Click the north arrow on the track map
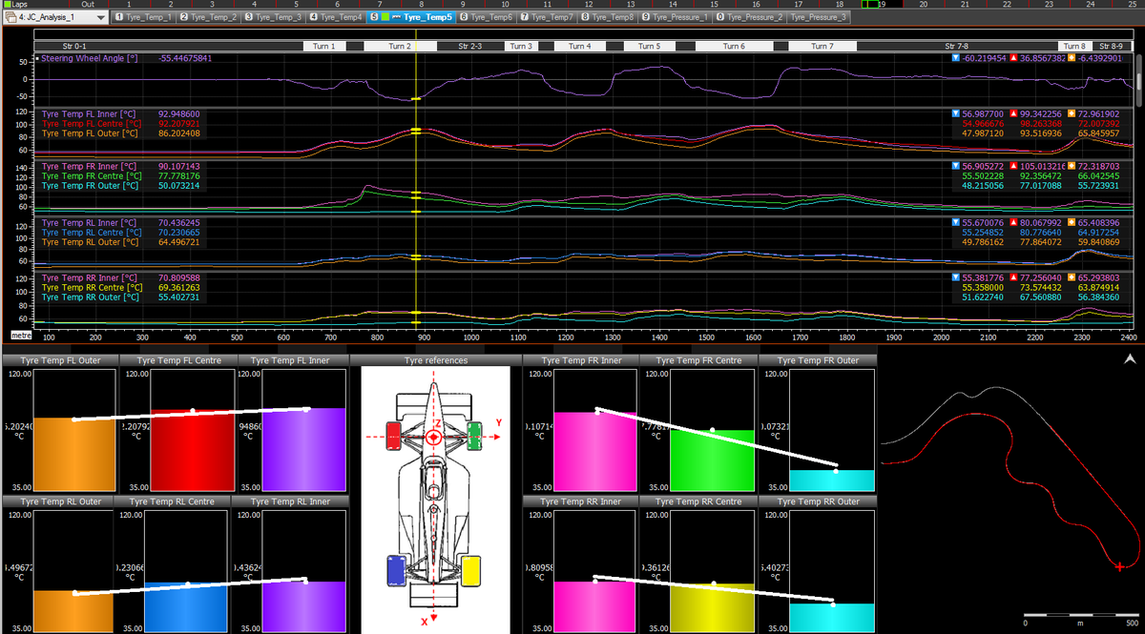 [1130, 358]
